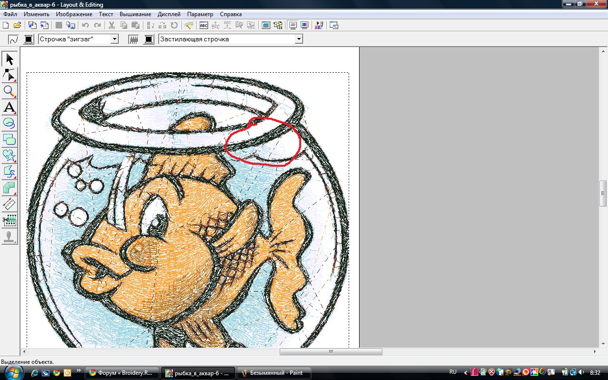
Task: Click the ABC text settings icon
Action: click(x=204, y=26)
